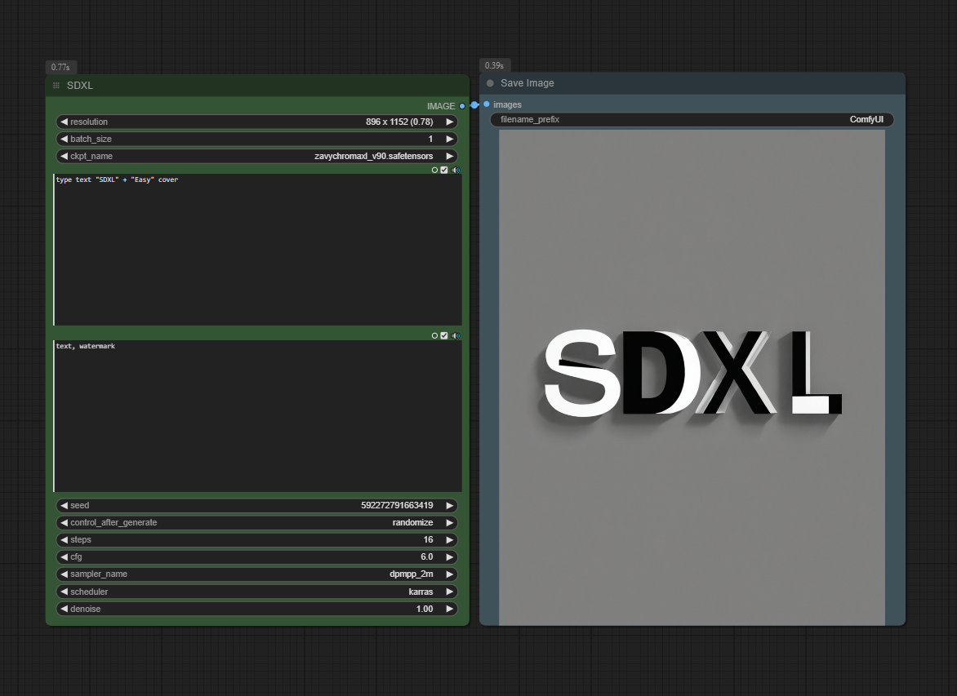Select the Save Image node title
Image resolution: width=957 pixels, height=696 pixels.
(527, 83)
